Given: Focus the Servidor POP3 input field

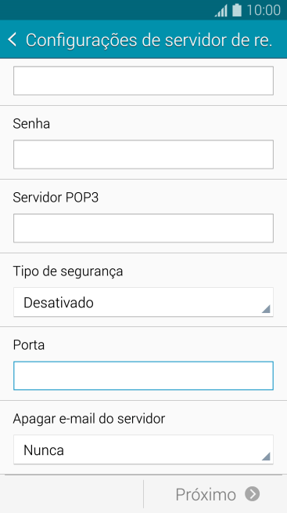Looking at the screenshot, I should [143, 228].
